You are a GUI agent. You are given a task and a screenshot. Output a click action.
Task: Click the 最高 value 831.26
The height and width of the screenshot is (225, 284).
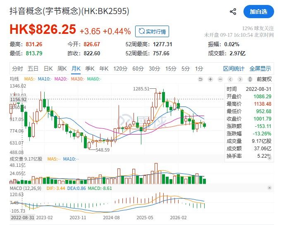(34, 44)
